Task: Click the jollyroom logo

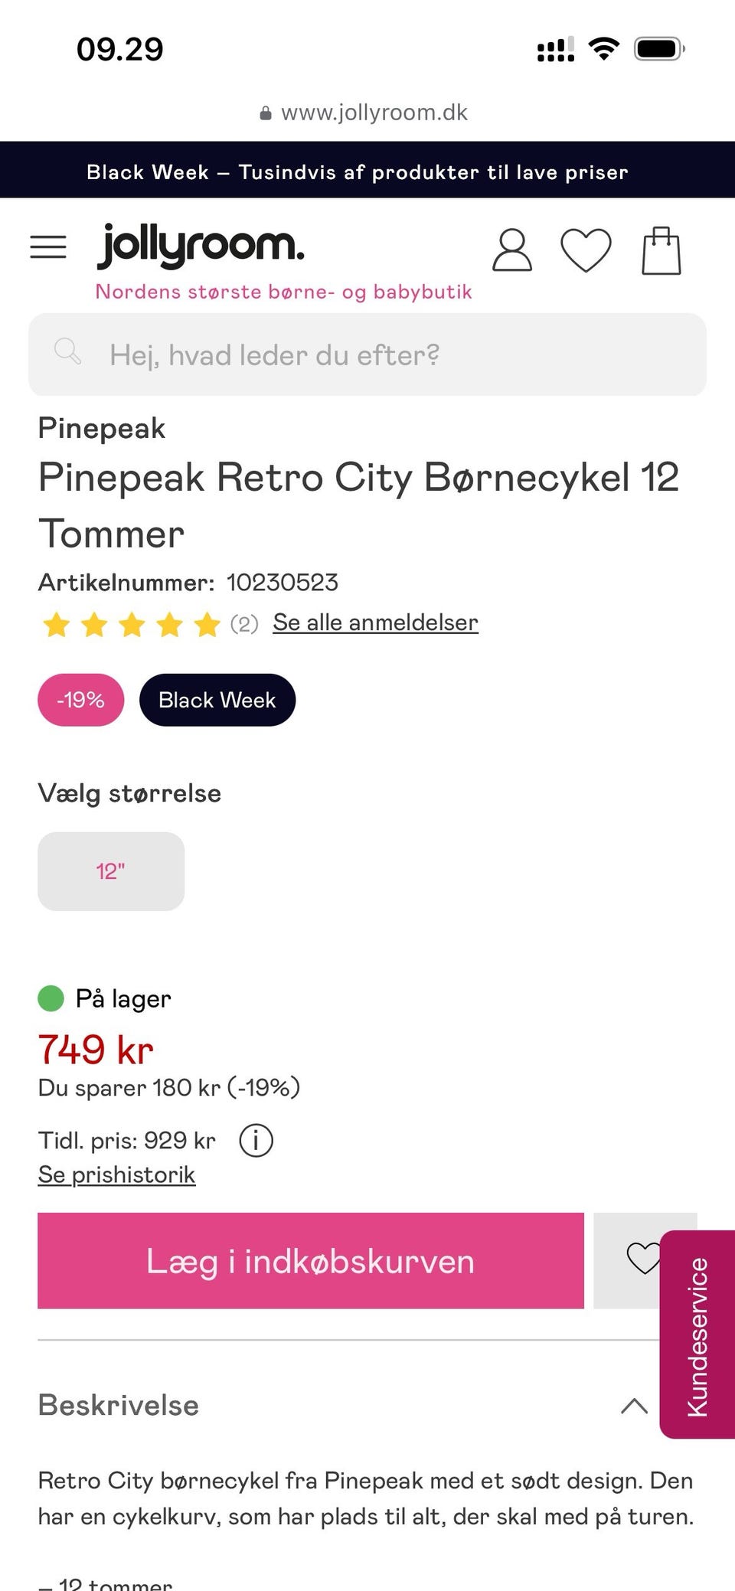Action: click(x=201, y=246)
